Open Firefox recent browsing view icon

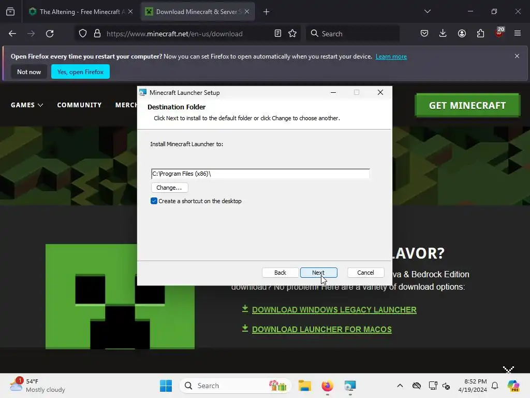10,12
